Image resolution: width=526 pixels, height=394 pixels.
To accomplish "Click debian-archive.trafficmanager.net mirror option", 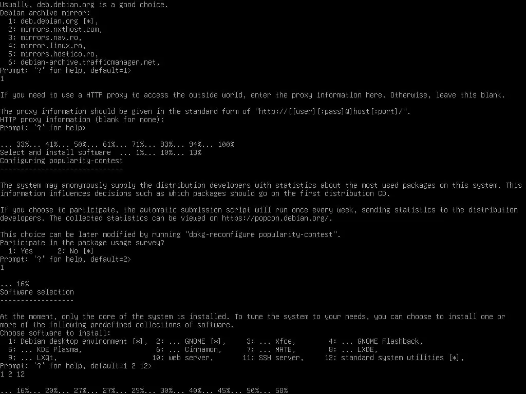I will click(84, 62).
